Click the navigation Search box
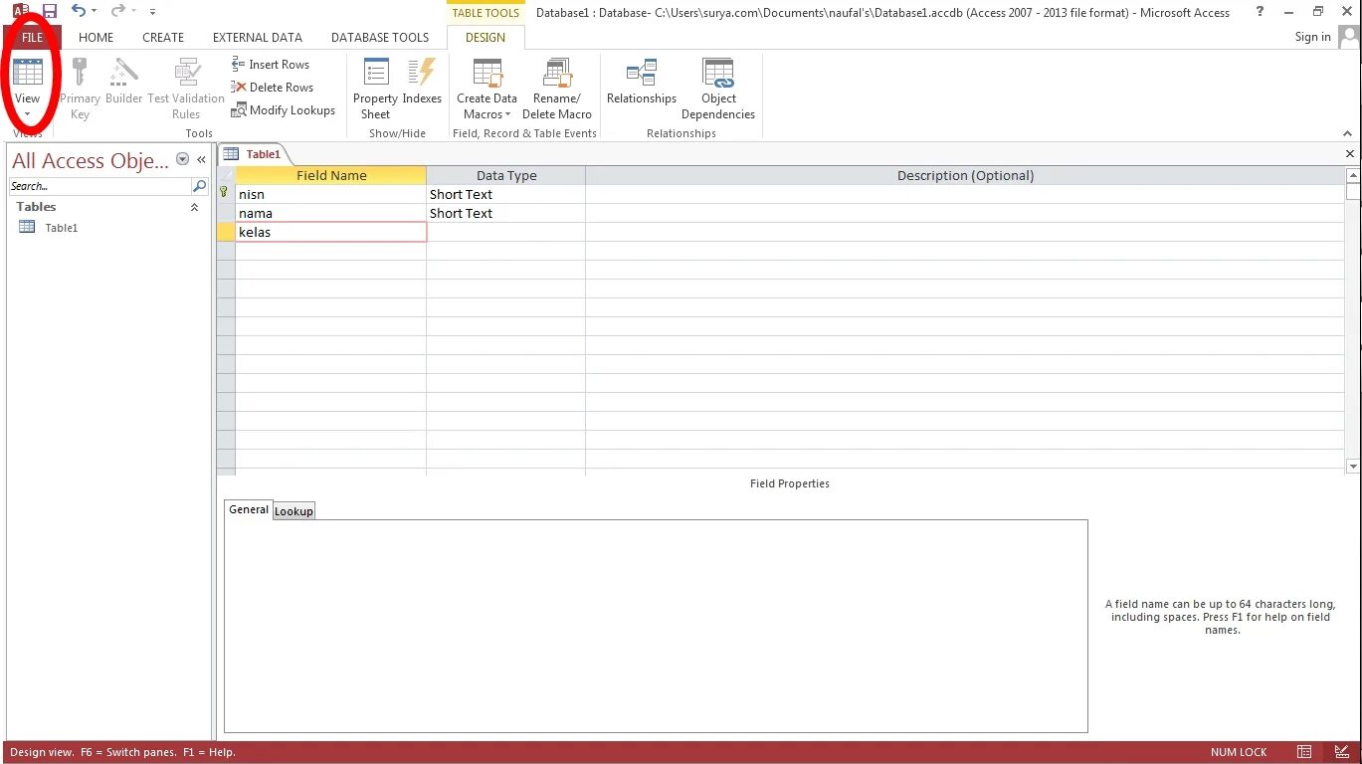This screenshot has width=1362, height=764. click(x=99, y=186)
